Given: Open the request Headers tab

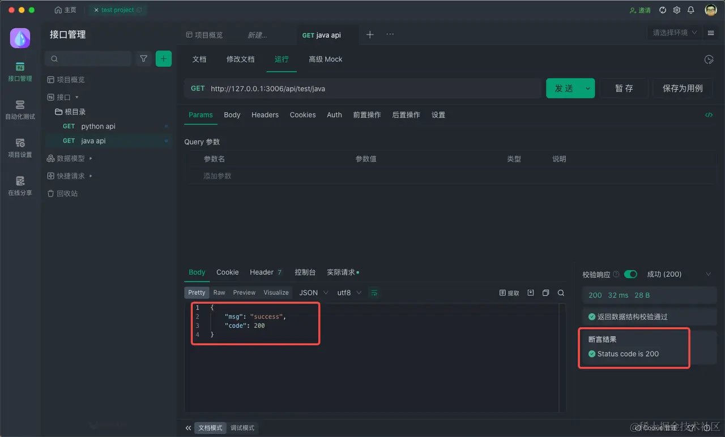Looking at the screenshot, I should coord(265,115).
